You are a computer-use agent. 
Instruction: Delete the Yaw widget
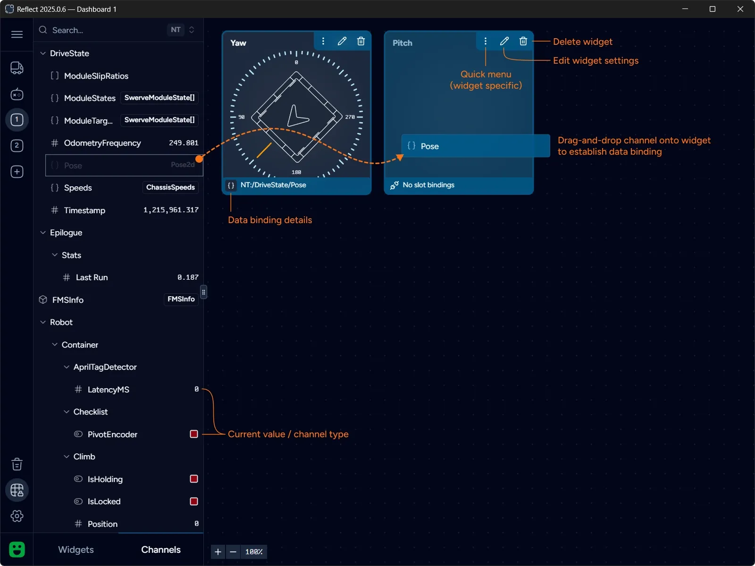(x=361, y=42)
